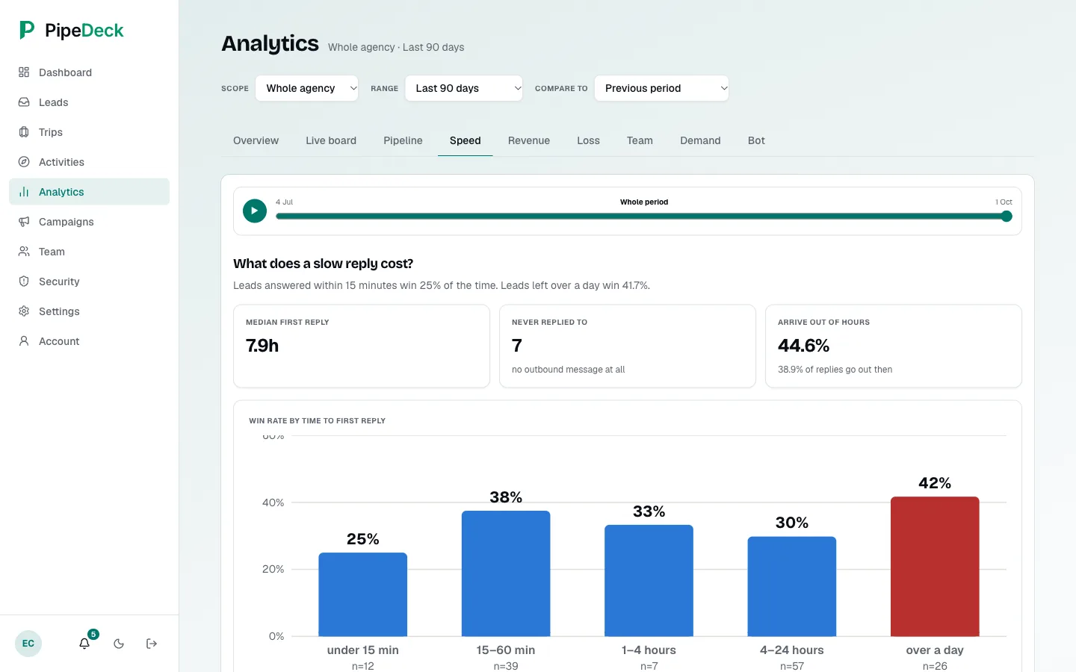Image resolution: width=1076 pixels, height=672 pixels.
Task: Click the Median First Reply card
Action: (x=362, y=346)
